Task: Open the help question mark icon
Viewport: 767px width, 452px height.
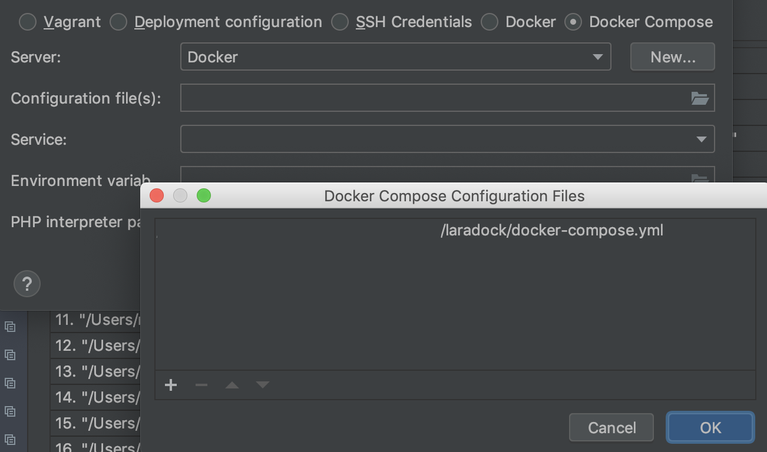Action: tap(27, 284)
